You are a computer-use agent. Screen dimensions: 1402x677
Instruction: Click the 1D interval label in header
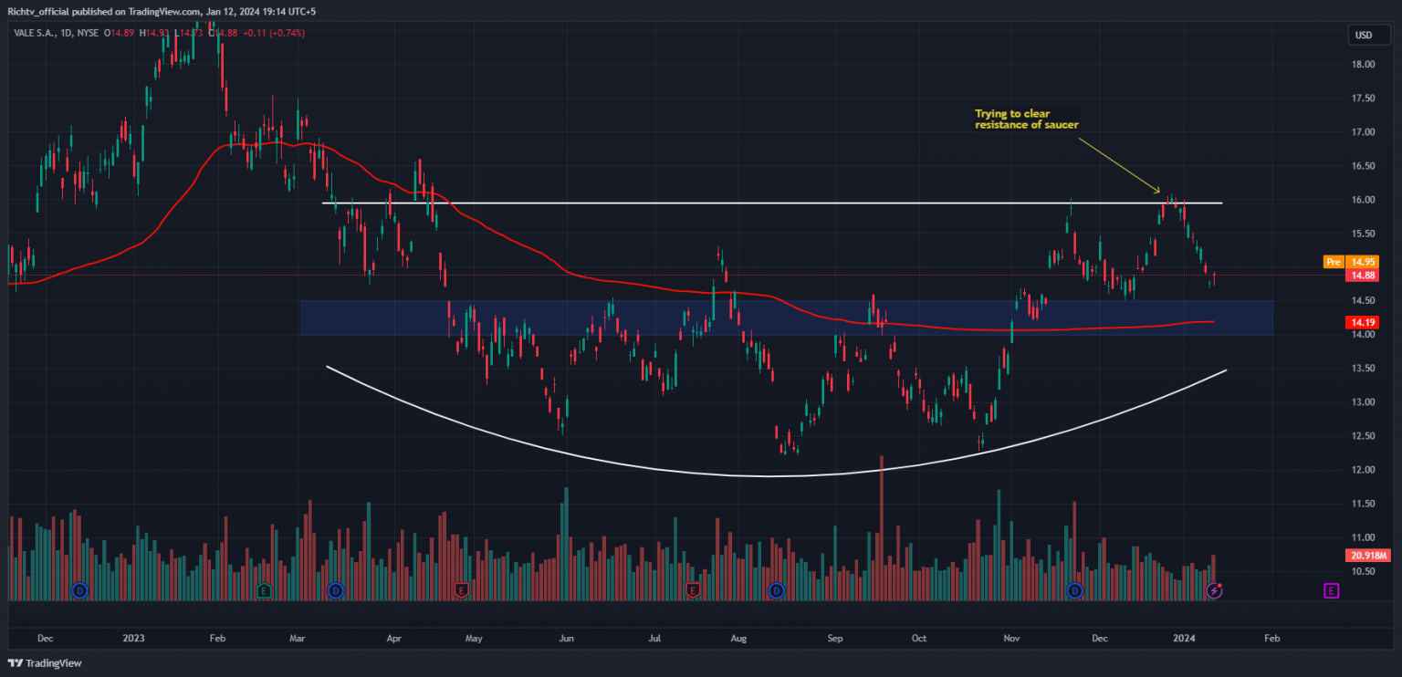[x=66, y=33]
